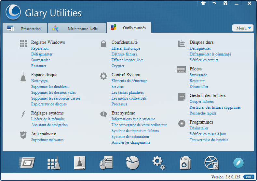257x181 pixels.
Task: Click Vérifier les mises à jour
Action: (x=208, y=134)
